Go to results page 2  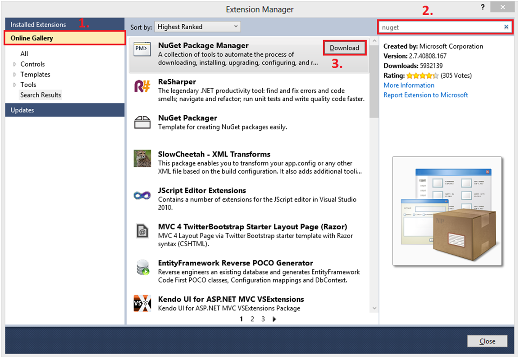[252, 319]
